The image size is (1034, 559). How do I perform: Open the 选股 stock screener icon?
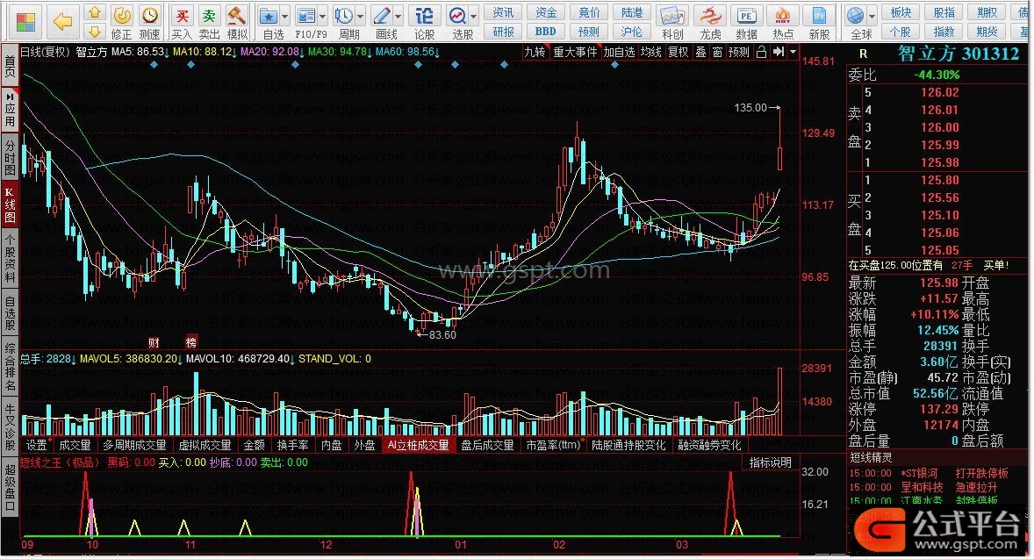coord(458,15)
